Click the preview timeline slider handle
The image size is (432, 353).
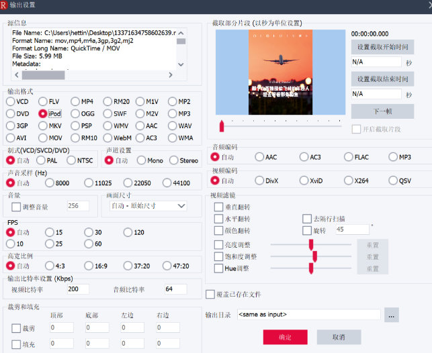(222, 126)
